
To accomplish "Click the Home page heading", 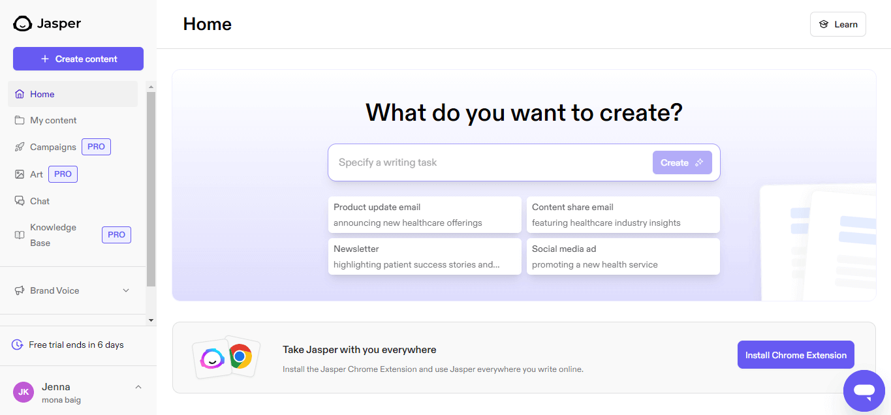I will [x=208, y=24].
